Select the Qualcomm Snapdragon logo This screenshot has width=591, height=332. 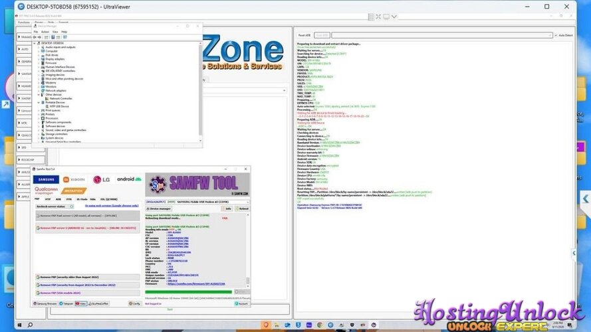coord(46,191)
